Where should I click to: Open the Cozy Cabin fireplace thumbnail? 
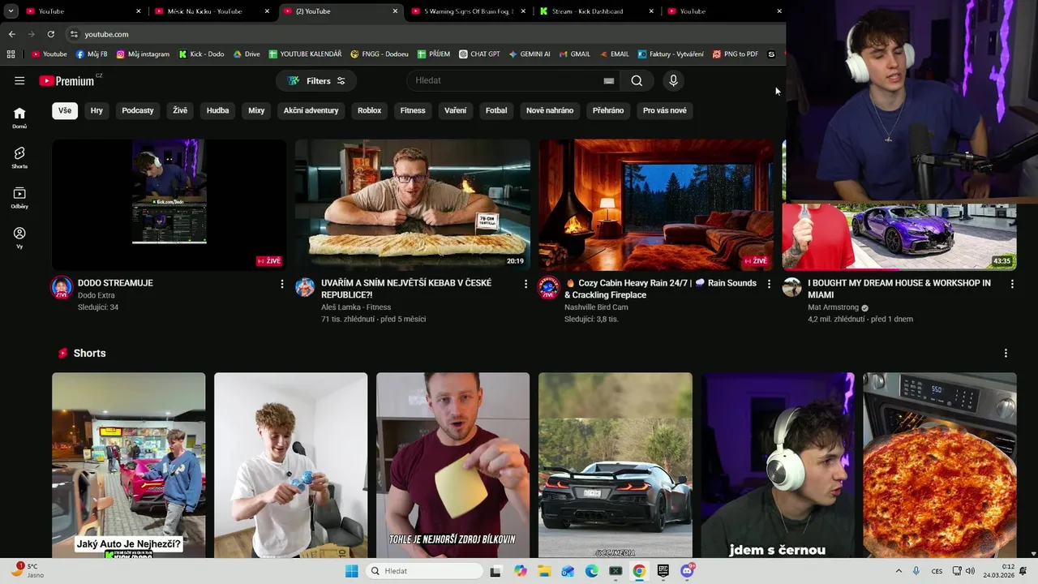point(656,204)
